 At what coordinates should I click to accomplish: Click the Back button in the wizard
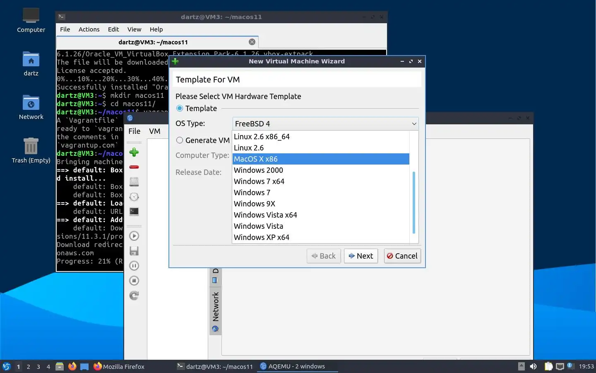[x=324, y=256]
